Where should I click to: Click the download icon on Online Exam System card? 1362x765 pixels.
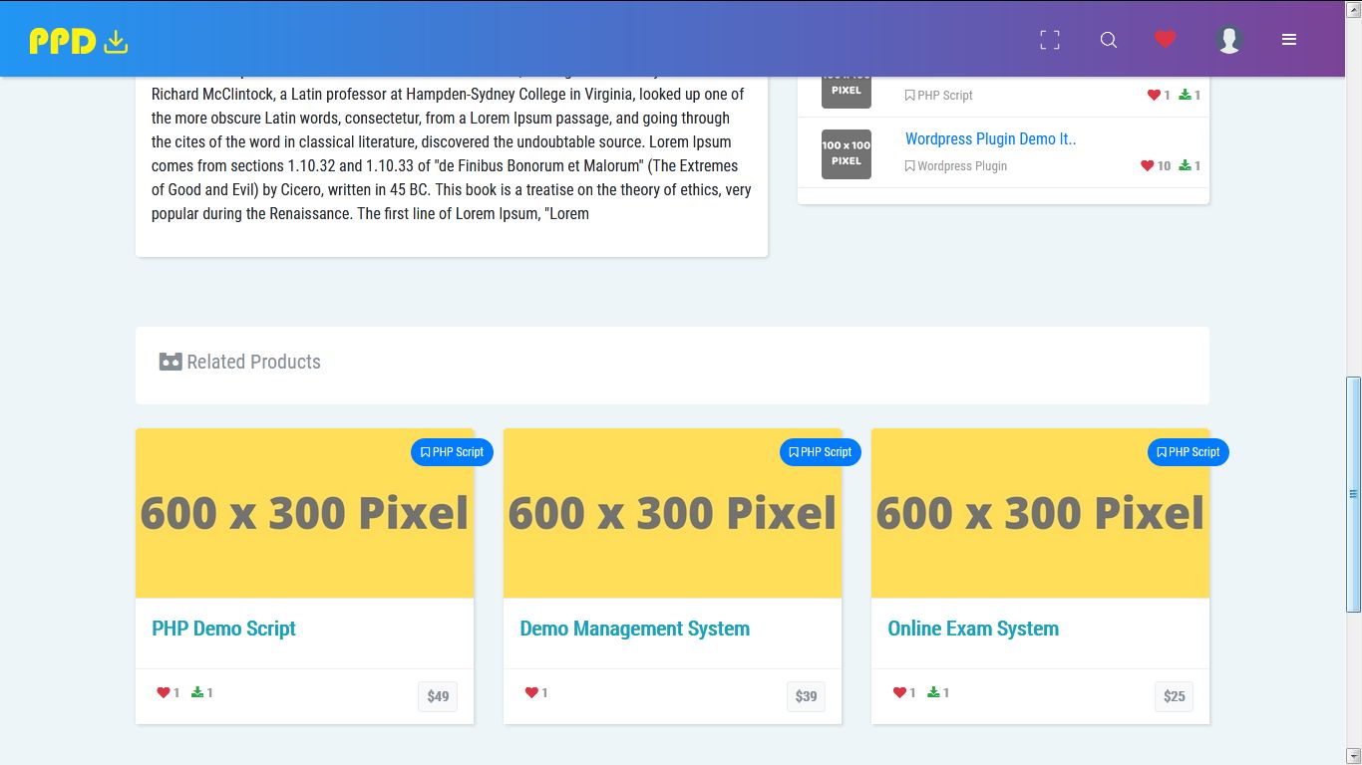tap(935, 690)
